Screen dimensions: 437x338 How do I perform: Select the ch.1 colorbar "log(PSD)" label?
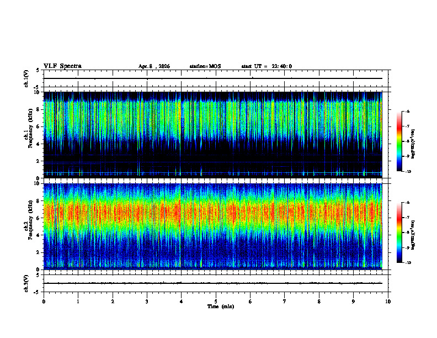(x=413, y=144)
